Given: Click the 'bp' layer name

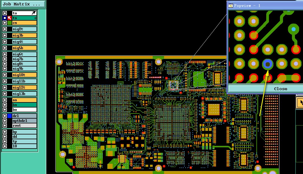Looking at the screenshot, I should point(24,132).
